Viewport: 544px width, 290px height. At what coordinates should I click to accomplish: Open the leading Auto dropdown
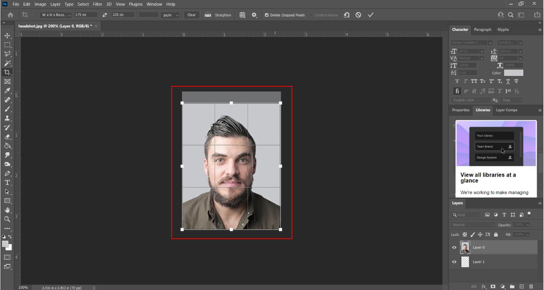521,51
